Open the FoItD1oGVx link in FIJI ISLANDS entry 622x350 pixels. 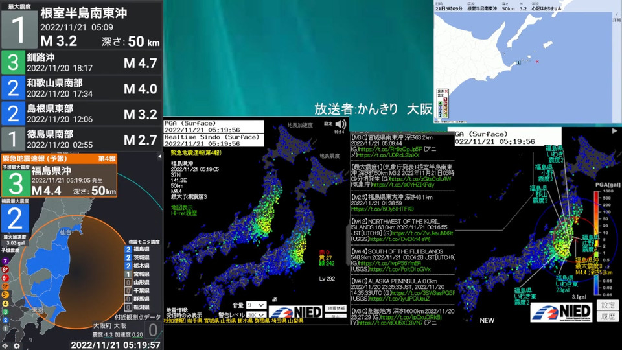coord(400,269)
